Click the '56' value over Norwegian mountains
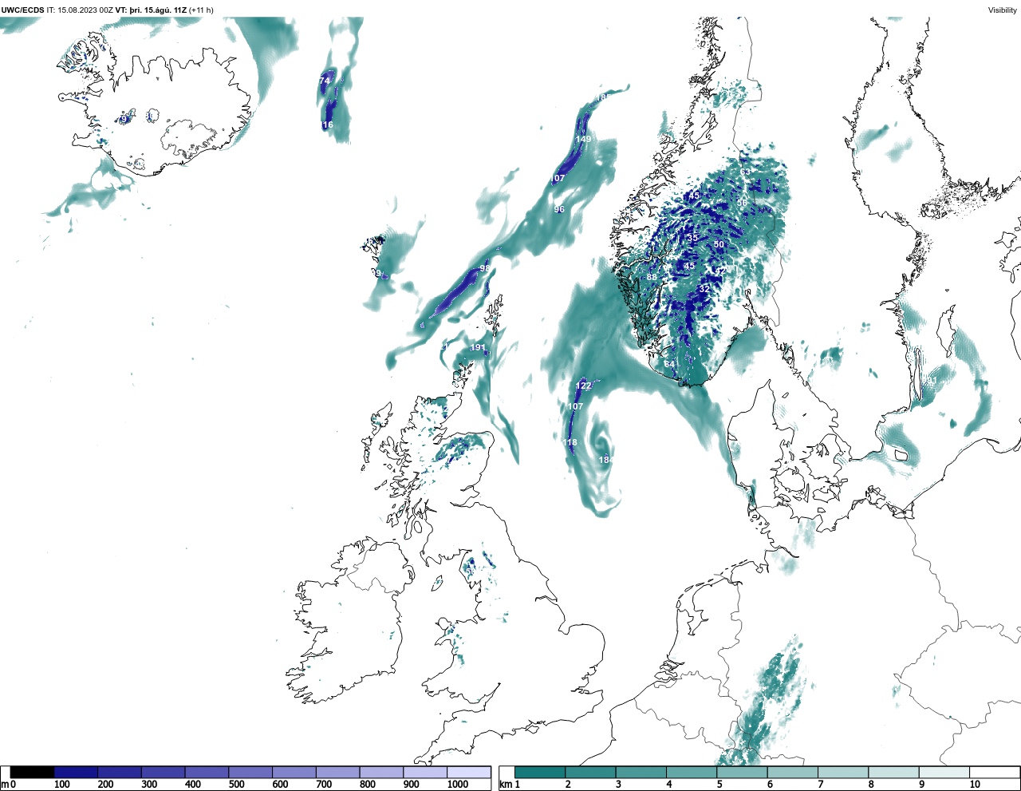 pos(742,202)
